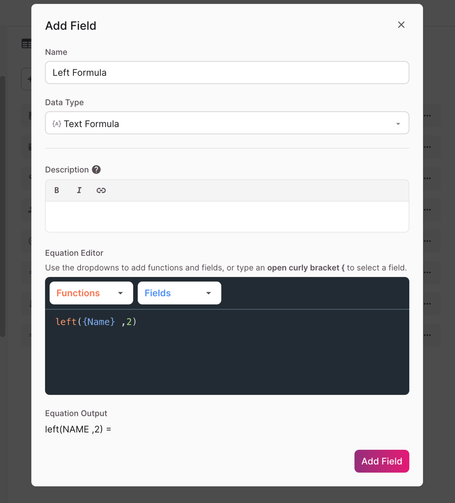Toggle bold formatting in the description toolbar
The height and width of the screenshot is (503, 455).
point(57,190)
